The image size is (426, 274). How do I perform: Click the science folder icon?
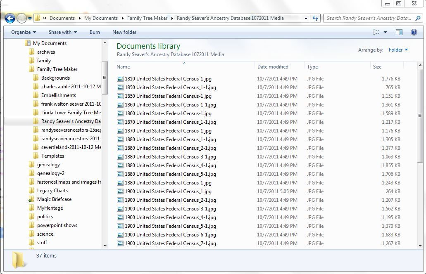(31, 234)
